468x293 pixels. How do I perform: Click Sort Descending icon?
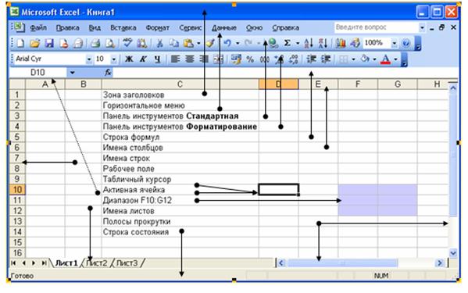coord(323,44)
